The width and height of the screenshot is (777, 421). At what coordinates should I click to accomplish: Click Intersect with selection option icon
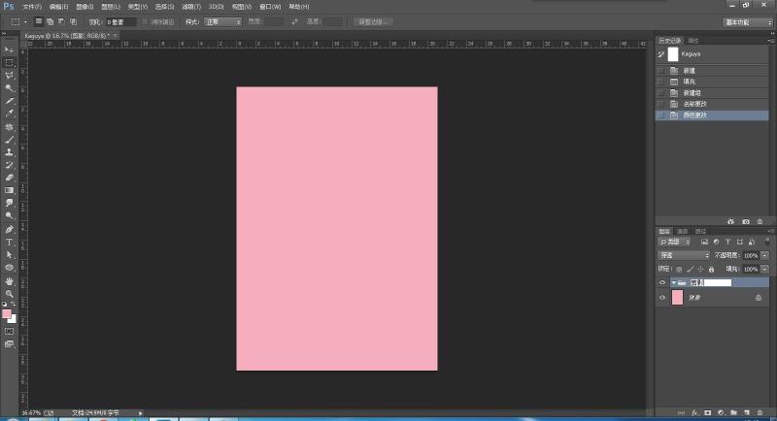click(74, 21)
